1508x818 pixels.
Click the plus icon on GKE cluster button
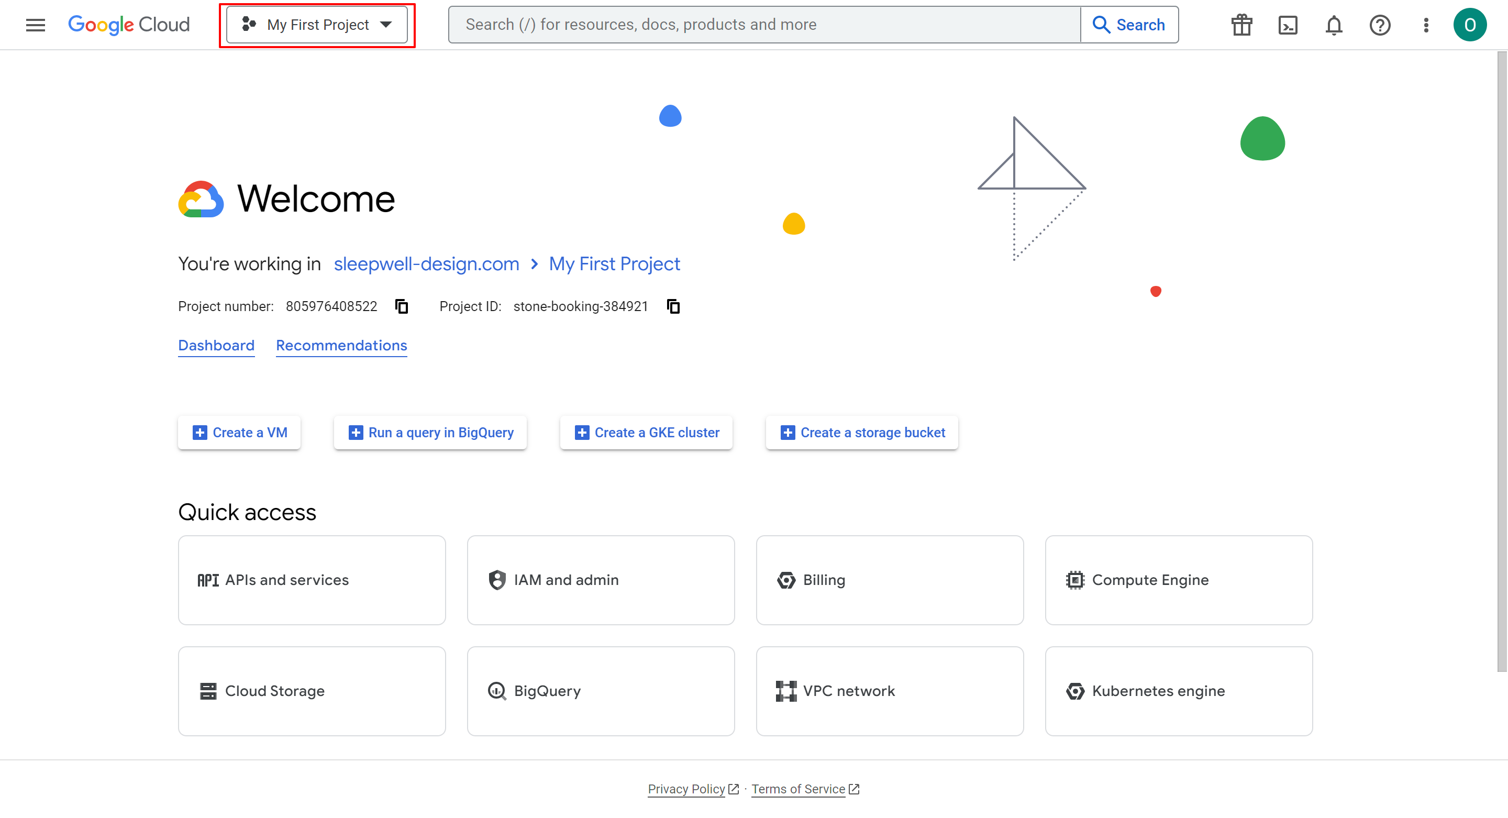pyautogui.click(x=582, y=432)
